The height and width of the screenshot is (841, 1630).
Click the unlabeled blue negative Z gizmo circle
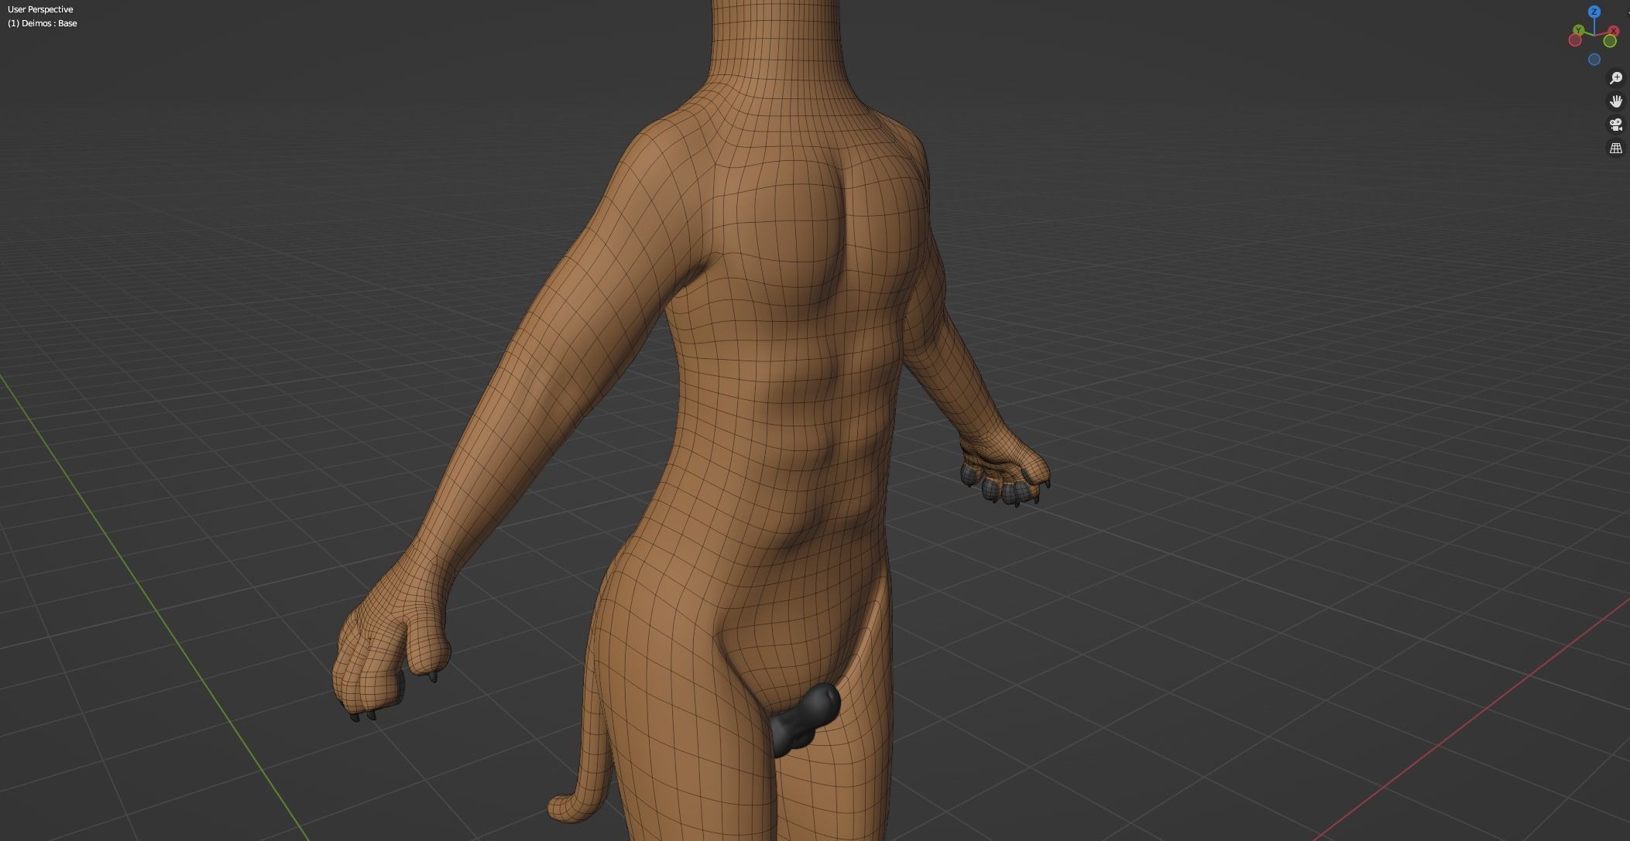pos(1594,60)
